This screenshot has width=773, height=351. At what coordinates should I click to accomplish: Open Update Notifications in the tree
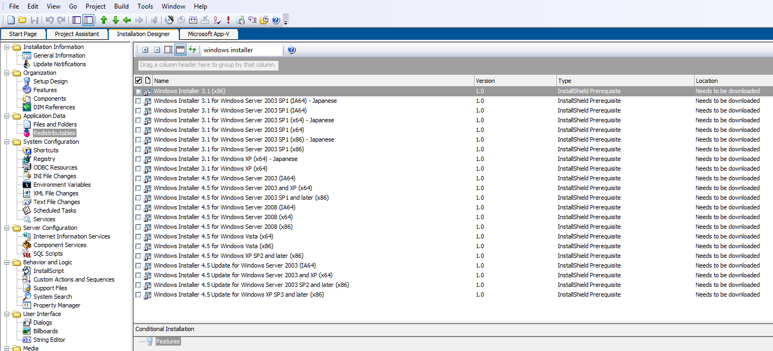point(59,64)
